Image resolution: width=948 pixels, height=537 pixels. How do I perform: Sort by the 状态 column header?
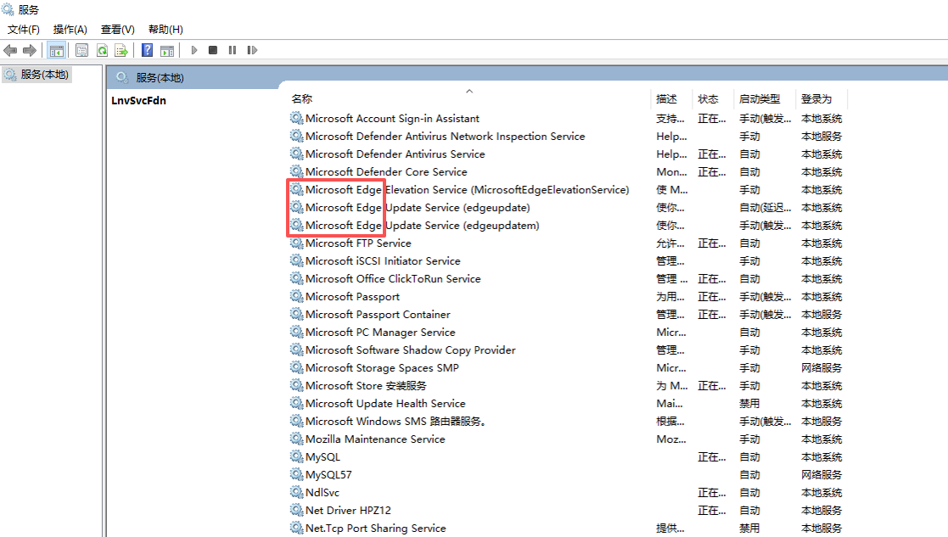pos(708,98)
